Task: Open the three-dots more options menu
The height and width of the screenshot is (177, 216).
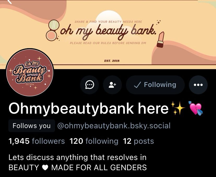Action: pos(198,85)
